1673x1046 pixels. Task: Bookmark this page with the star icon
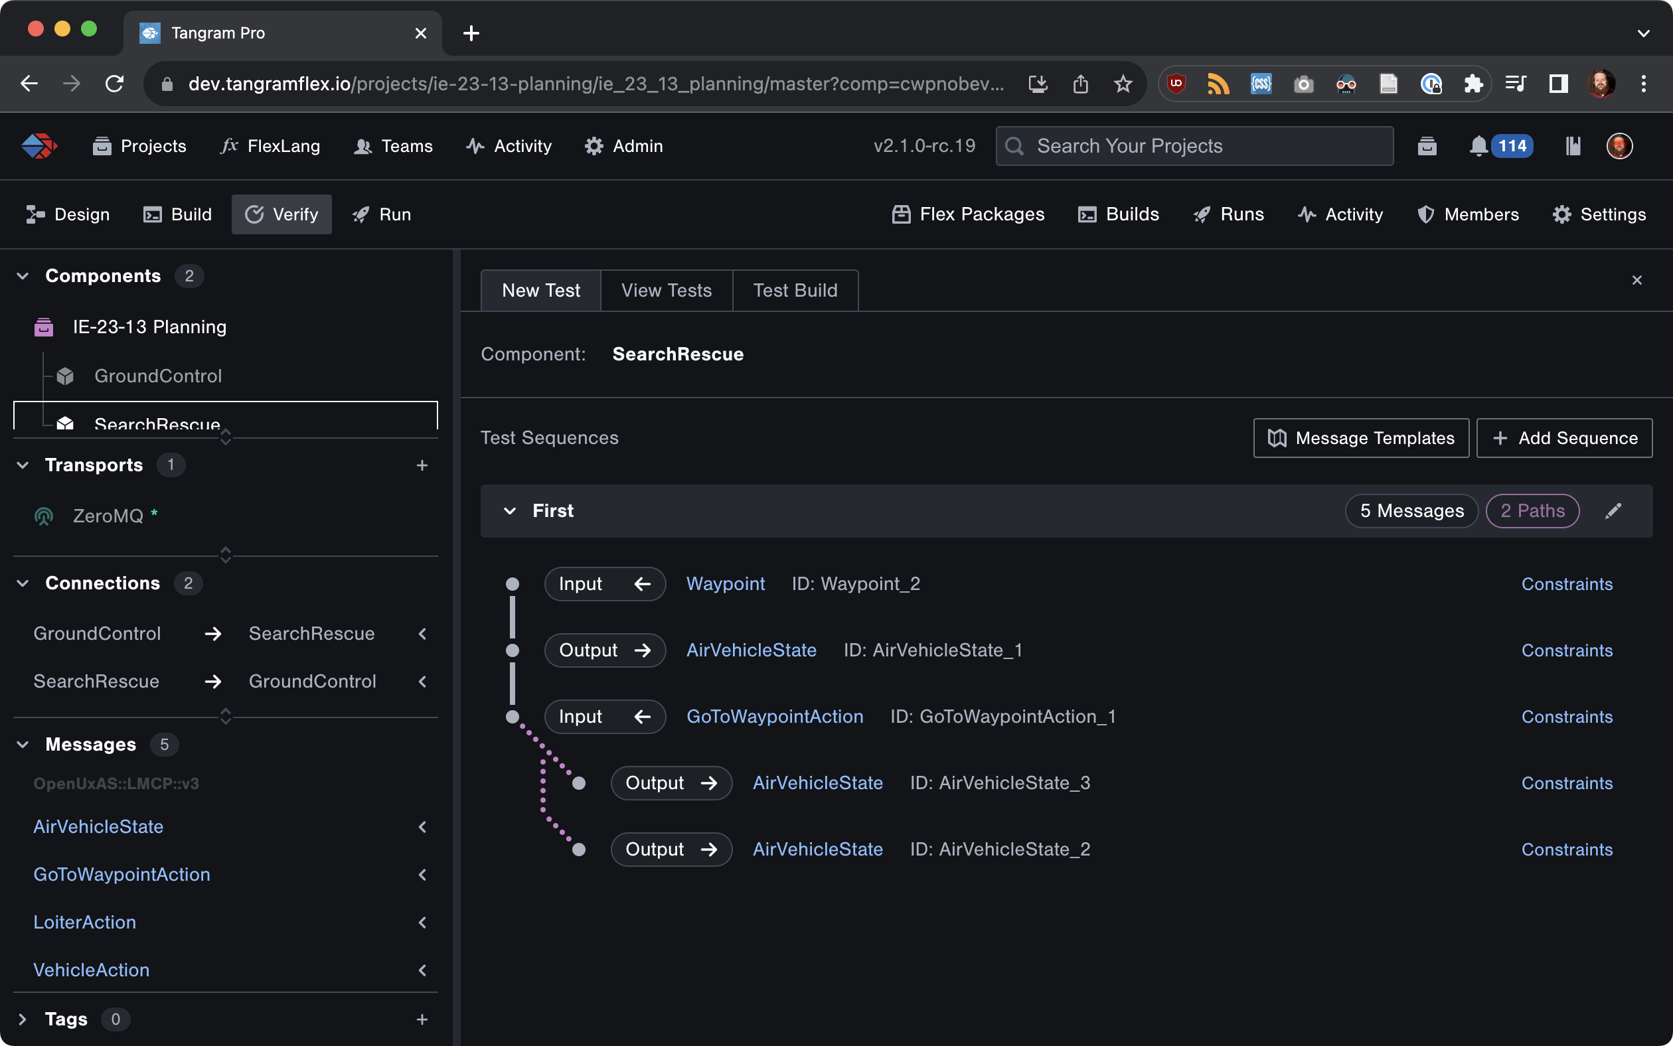coord(1123,84)
